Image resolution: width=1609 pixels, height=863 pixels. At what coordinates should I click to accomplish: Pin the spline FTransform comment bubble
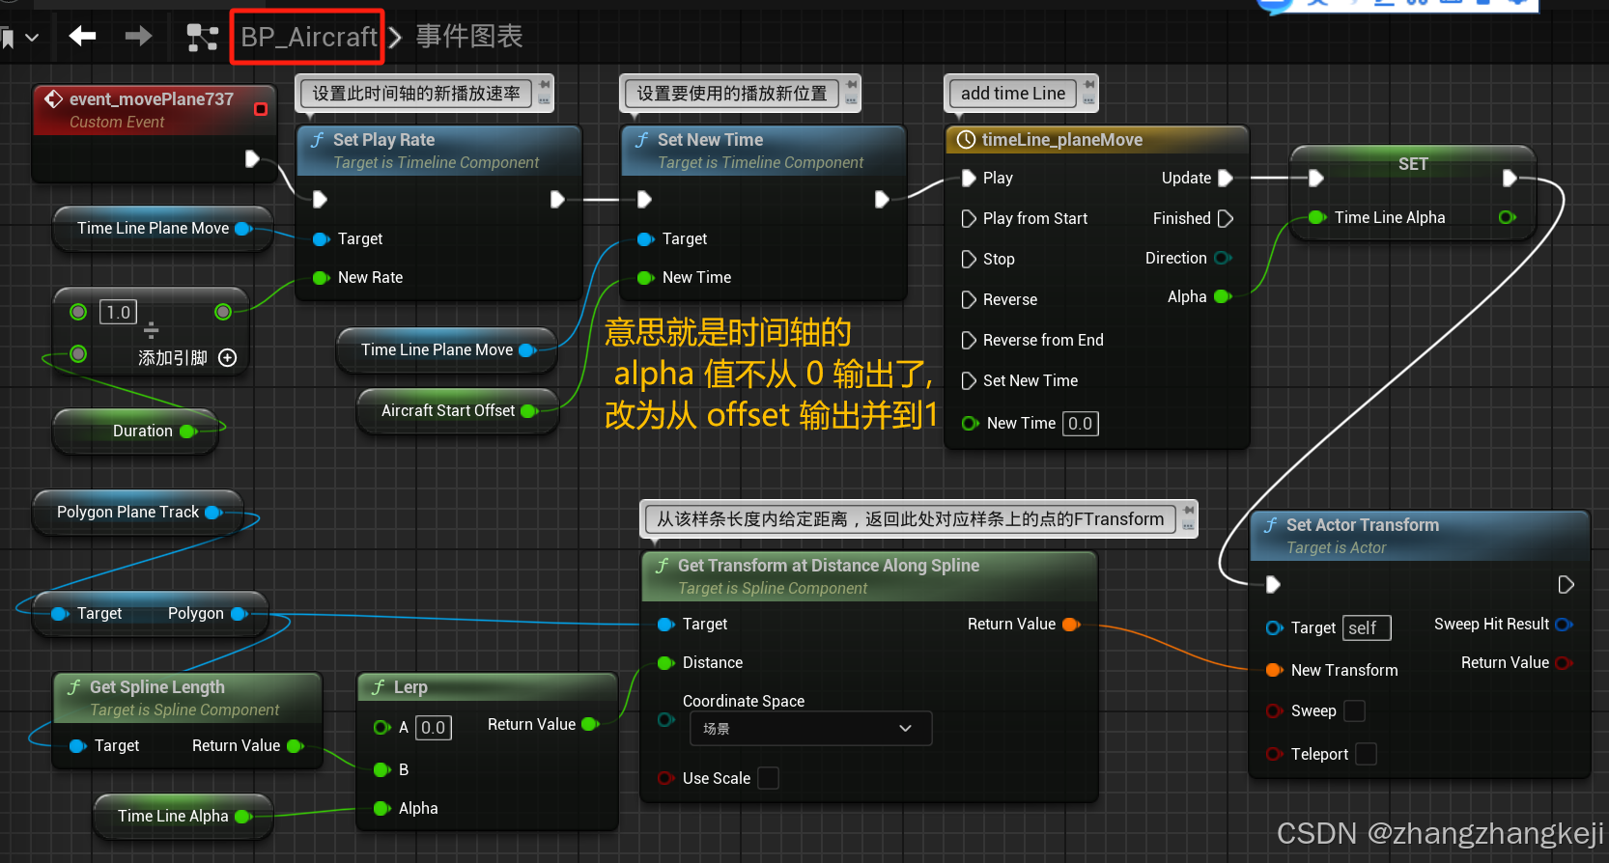[x=1189, y=511]
